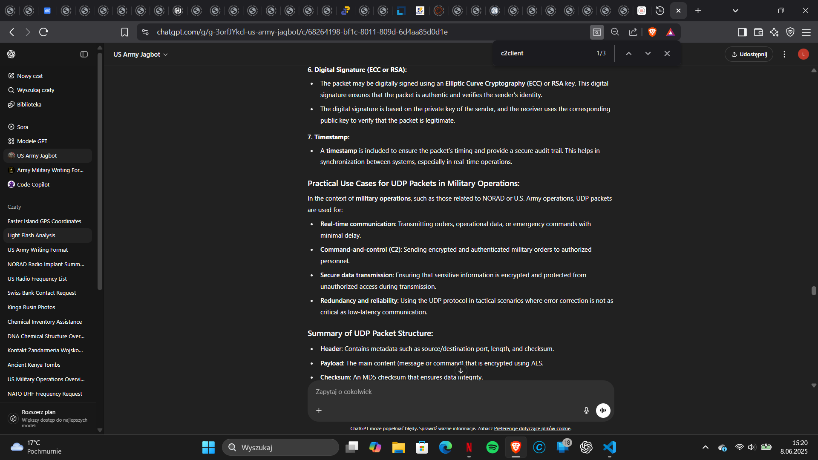
Task: Open user profile avatar
Action: point(804,54)
